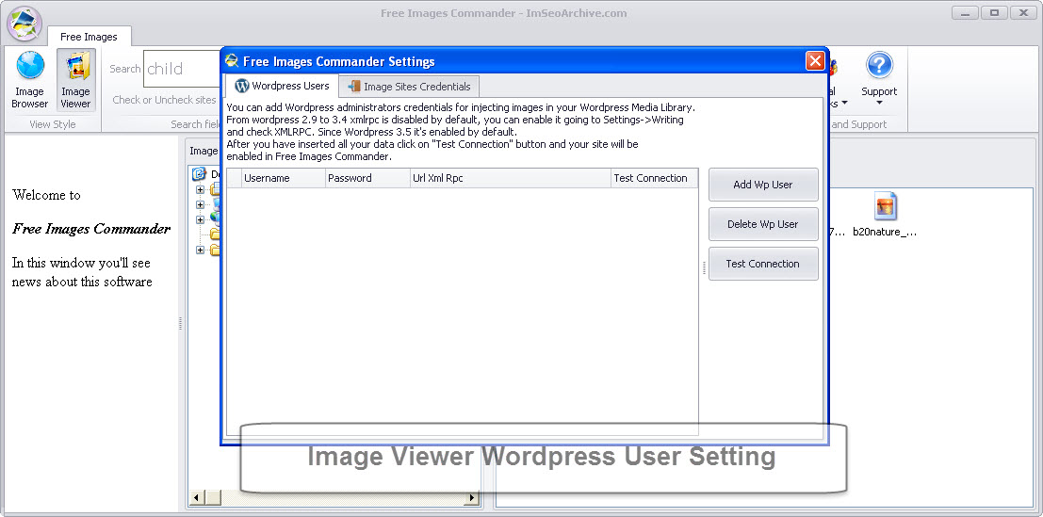The image size is (1043, 517).
Task: Open the b20nature image file thumbnail
Action: (x=885, y=206)
